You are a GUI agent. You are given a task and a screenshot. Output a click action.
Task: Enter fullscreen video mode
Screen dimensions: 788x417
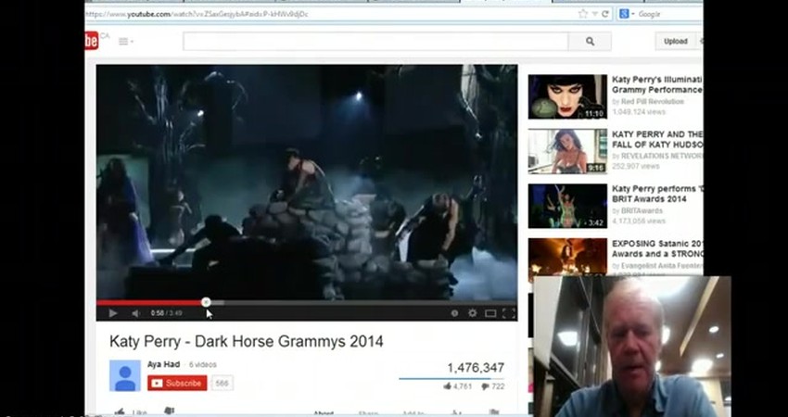(x=508, y=313)
